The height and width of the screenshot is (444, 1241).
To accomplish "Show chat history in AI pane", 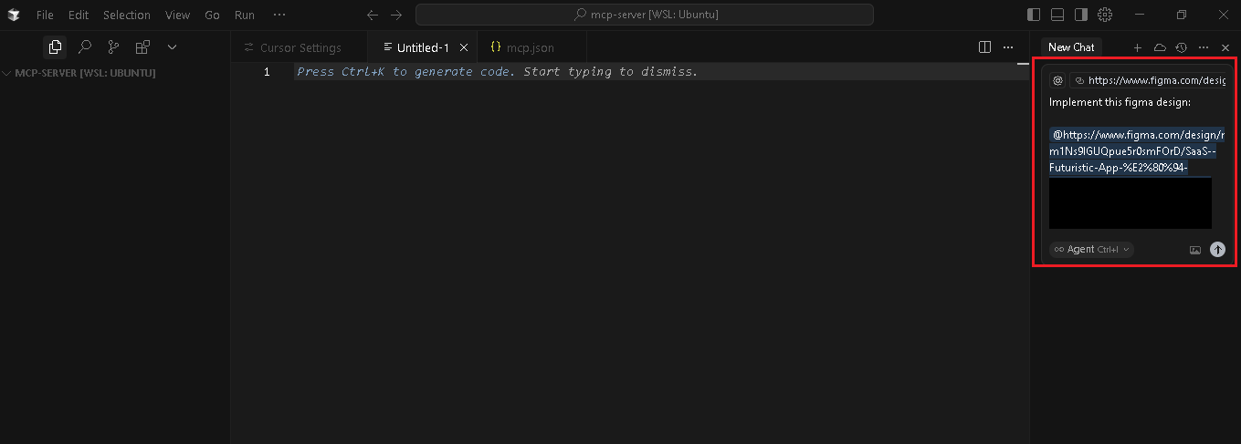I will tap(1181, 47).
